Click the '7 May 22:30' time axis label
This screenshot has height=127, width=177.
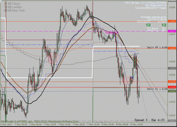pos(93,124)
